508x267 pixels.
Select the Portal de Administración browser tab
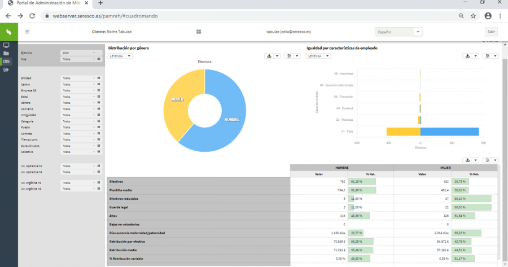[x=46, y=3]
